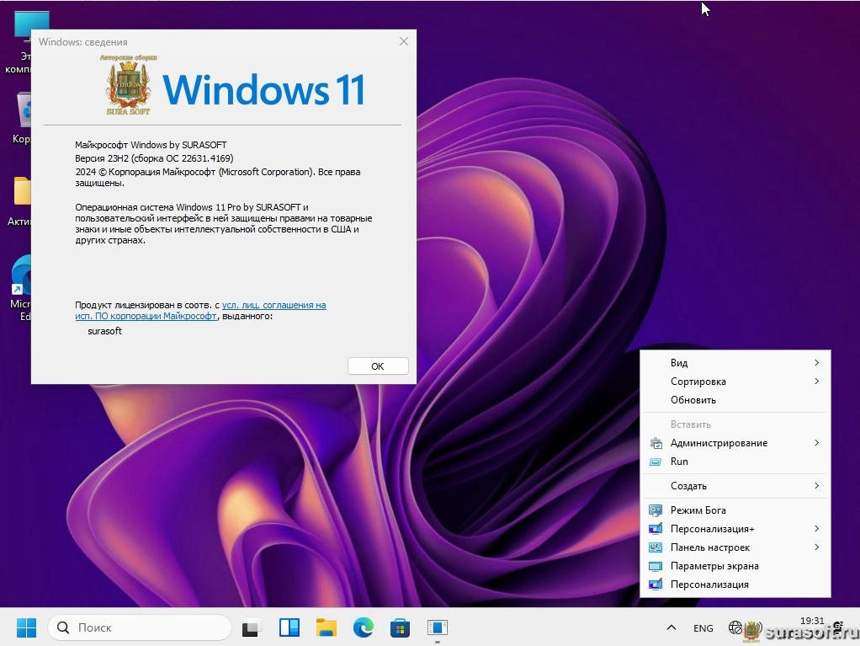Open the Windows Start menu

click(x=26, y=627)
